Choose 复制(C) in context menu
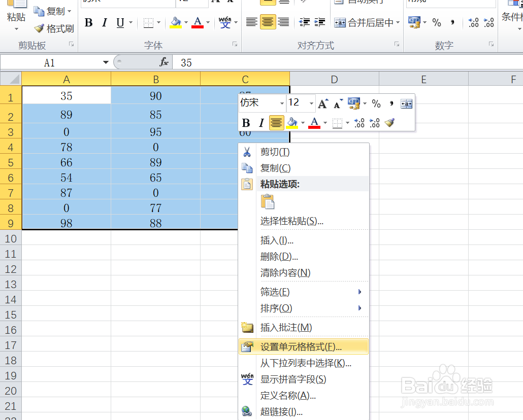Image resolution: width=523 pixels, height=420 pixels. [x=304, y=168]
